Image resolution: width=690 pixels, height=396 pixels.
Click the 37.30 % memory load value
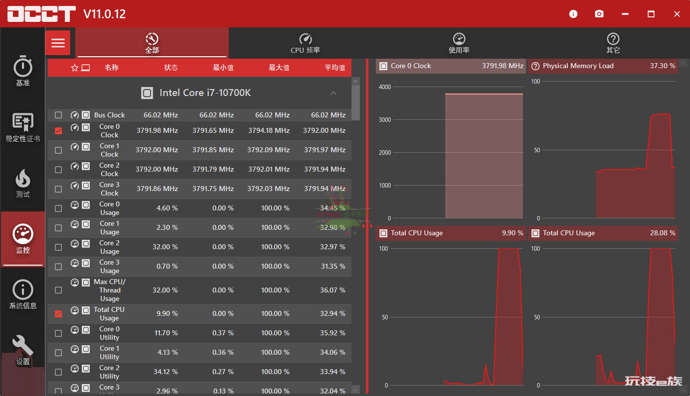663,66
